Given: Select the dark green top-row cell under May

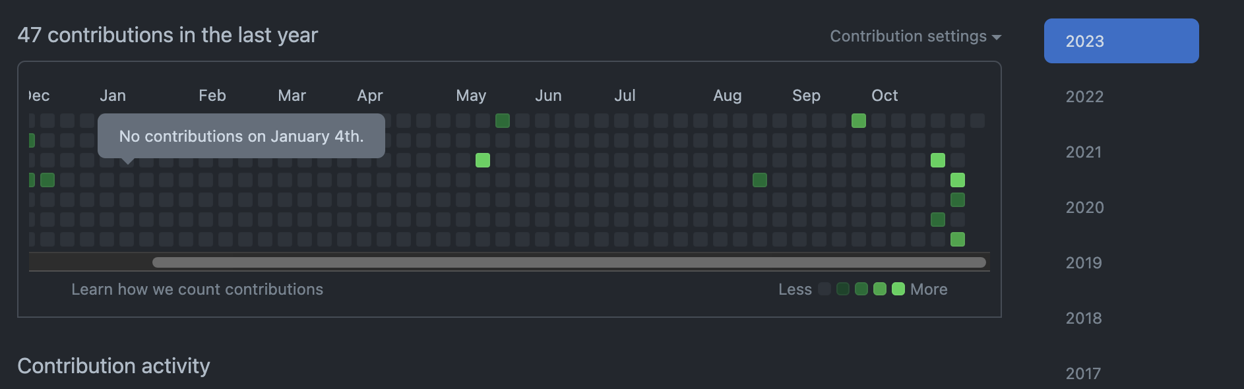Looking at the screenshot, I should (503, 121).
